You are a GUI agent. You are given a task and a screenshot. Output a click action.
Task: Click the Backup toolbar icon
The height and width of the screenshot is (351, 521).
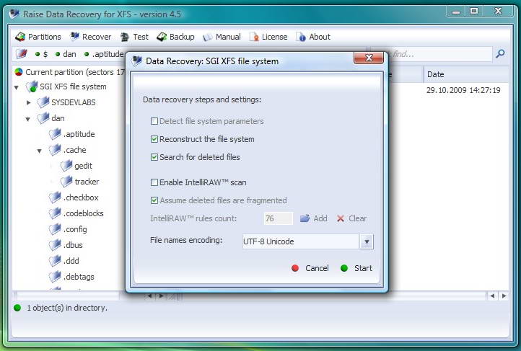(162, 37)
